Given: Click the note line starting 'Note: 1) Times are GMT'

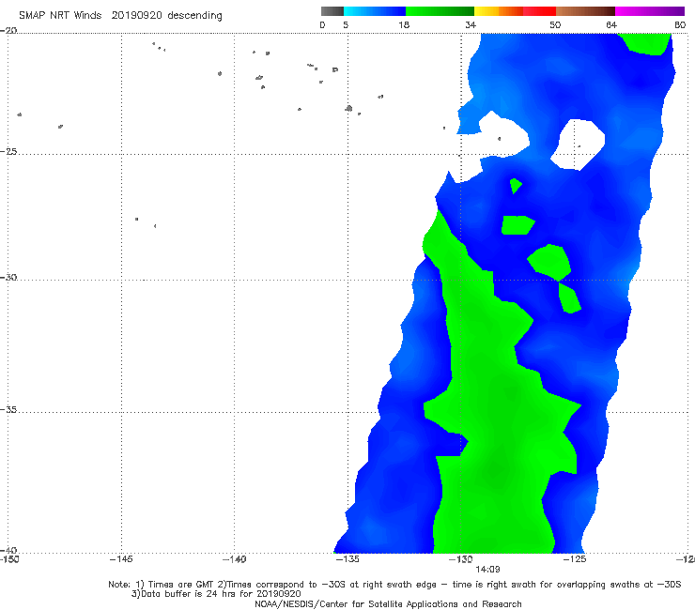Looking at the screenshot, I should click(x=394, y=585).
